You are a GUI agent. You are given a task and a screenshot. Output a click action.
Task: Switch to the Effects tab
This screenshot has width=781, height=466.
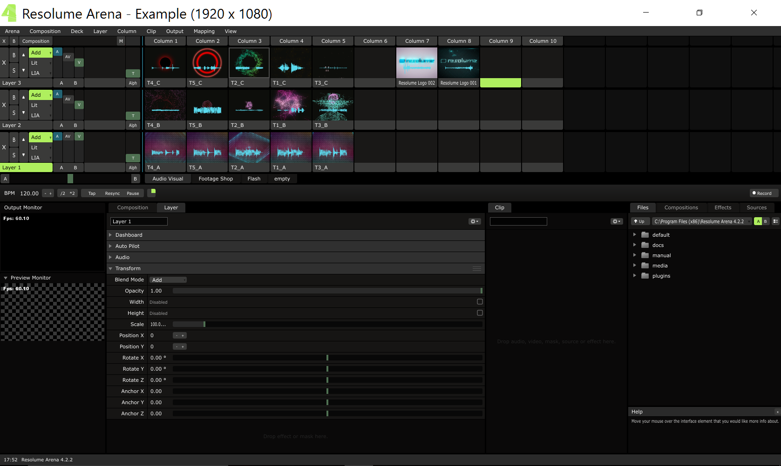pyautogui.click(x=722, y=207)
